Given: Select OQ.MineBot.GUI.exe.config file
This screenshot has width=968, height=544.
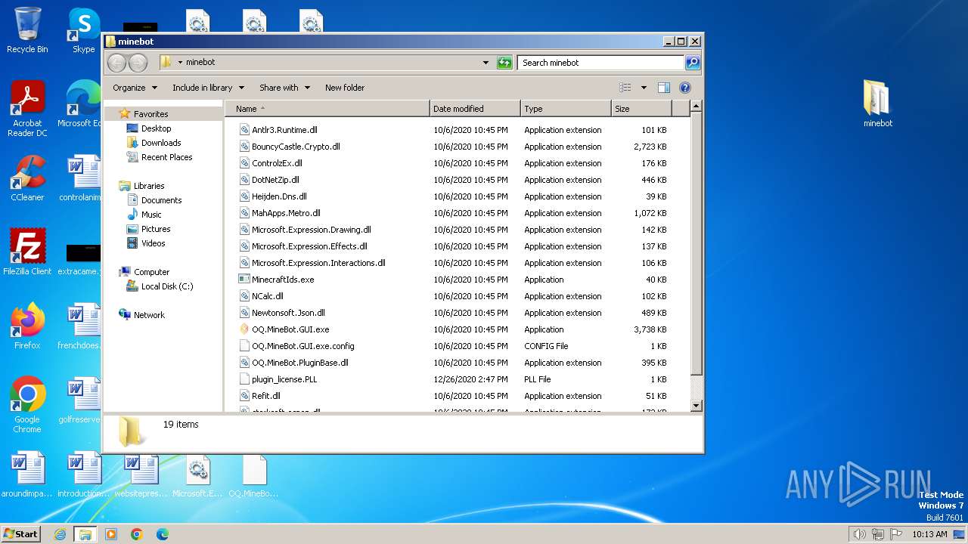Looking at the screenshot, I should [302, 346].
